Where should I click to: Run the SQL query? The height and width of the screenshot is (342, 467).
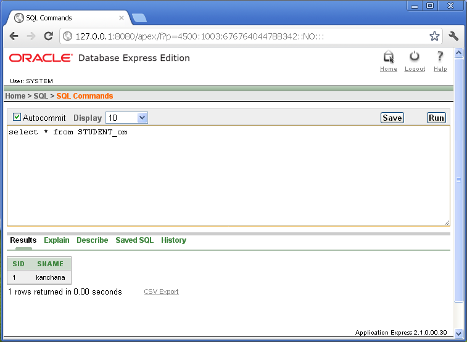pyautogui.click(x=436, y=118)
